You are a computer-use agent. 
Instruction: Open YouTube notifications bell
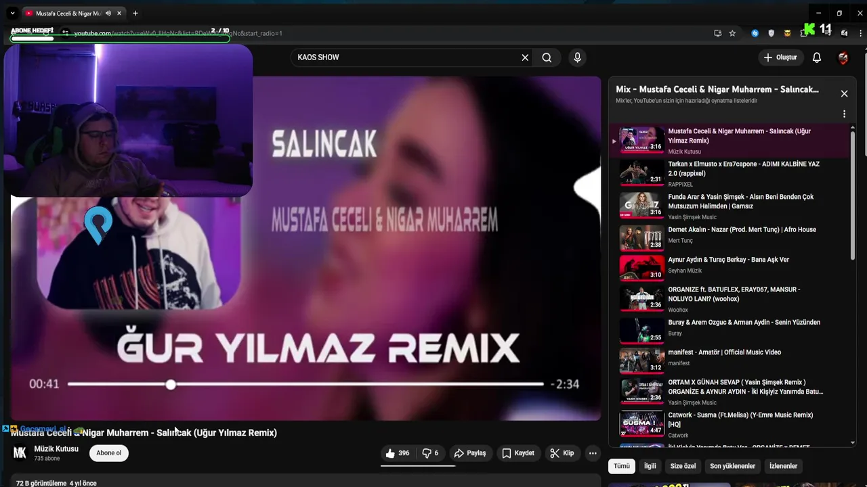(817, 57)
